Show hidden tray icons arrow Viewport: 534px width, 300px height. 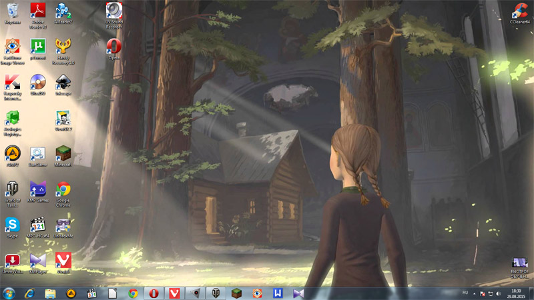point(475,294)
